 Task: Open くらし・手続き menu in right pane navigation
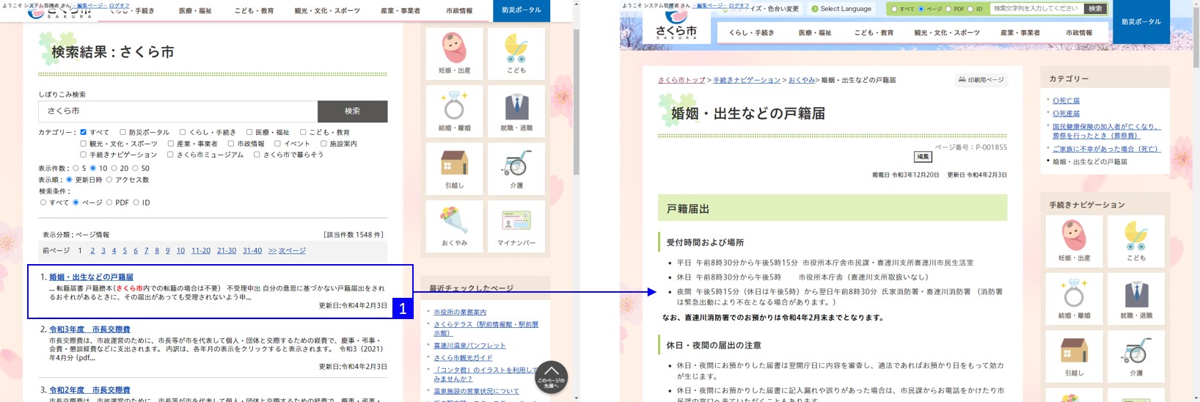coord(752,33)
